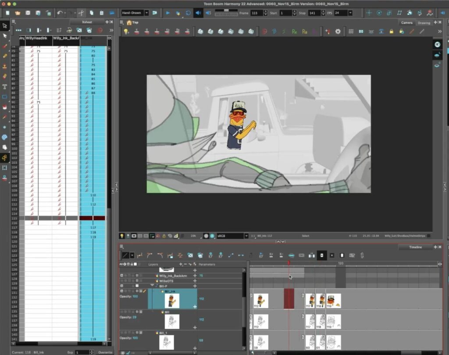
Task: Click the gear settings icon in Camera toolbar
Action: click(338, 32)
